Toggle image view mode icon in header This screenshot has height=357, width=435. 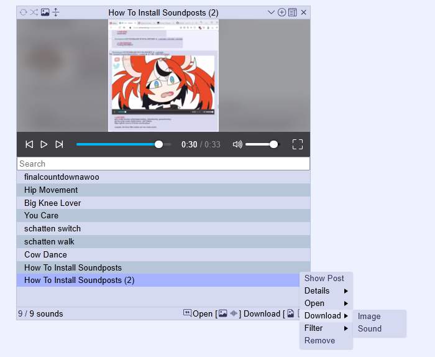pos(45,12)
